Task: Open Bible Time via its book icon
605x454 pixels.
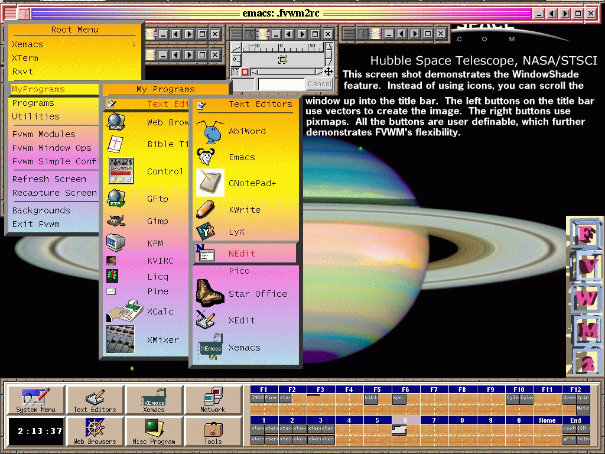Action: pos(115,144)
